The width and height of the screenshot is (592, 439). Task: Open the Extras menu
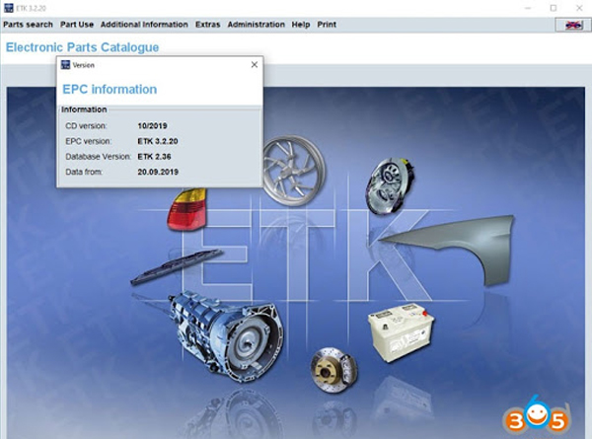pos(207,25)
